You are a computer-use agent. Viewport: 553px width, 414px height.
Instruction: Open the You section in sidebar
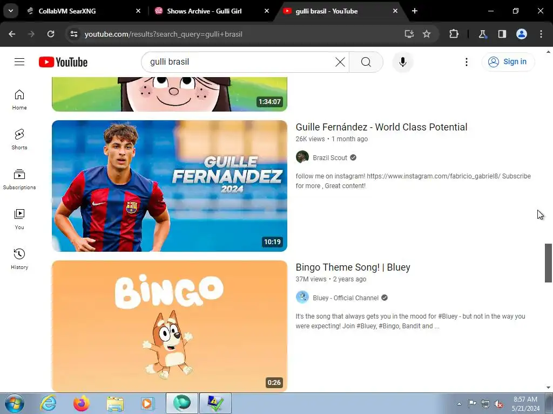(19, 219)
